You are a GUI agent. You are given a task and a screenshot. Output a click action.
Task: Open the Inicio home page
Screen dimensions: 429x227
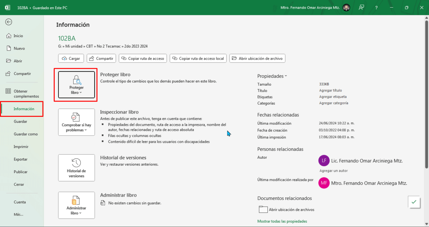(18, 36)
